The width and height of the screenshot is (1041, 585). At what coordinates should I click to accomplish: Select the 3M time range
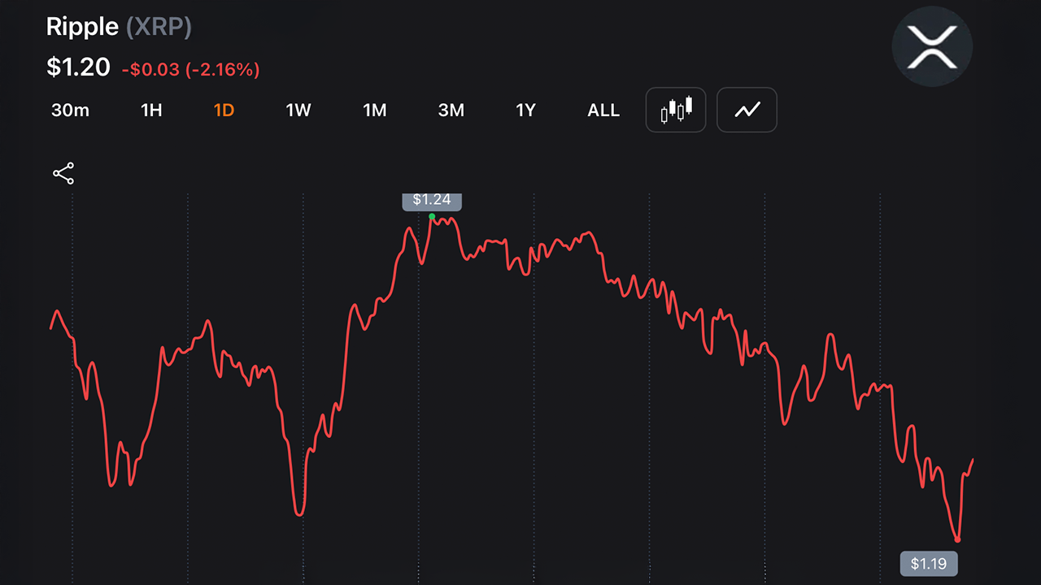point(451,110)
